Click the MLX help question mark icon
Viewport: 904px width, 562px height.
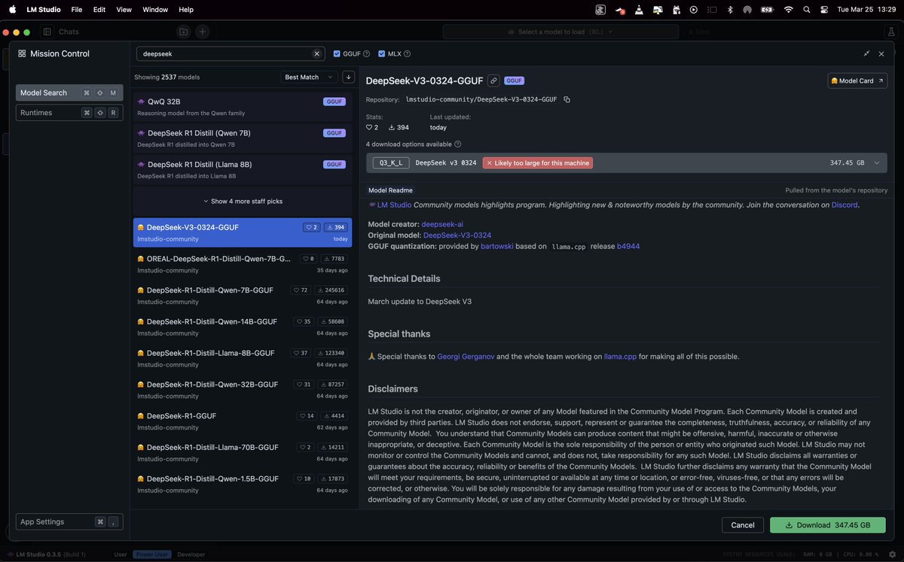click(x=407, y=54)
